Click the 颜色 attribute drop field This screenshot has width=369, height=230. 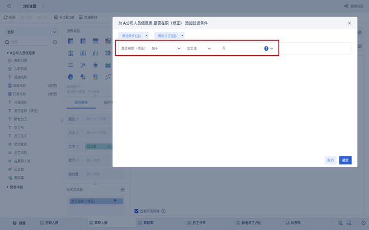pos(99,119)
